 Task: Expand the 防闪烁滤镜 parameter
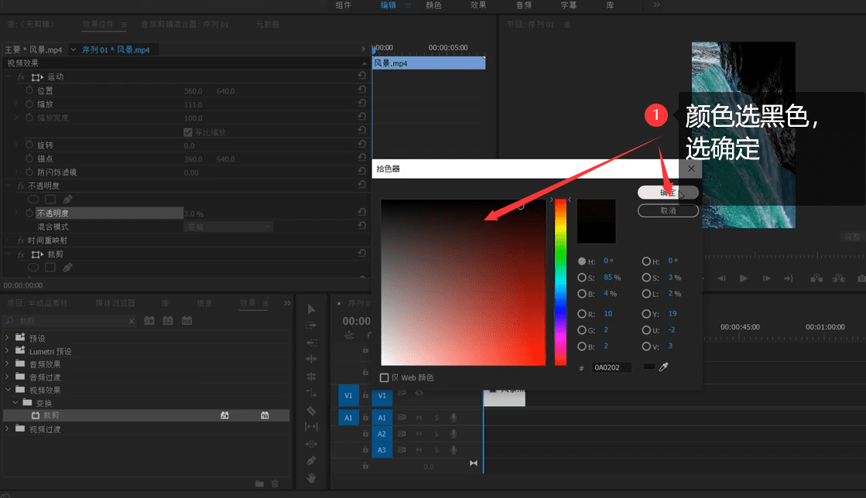point(16,172)
